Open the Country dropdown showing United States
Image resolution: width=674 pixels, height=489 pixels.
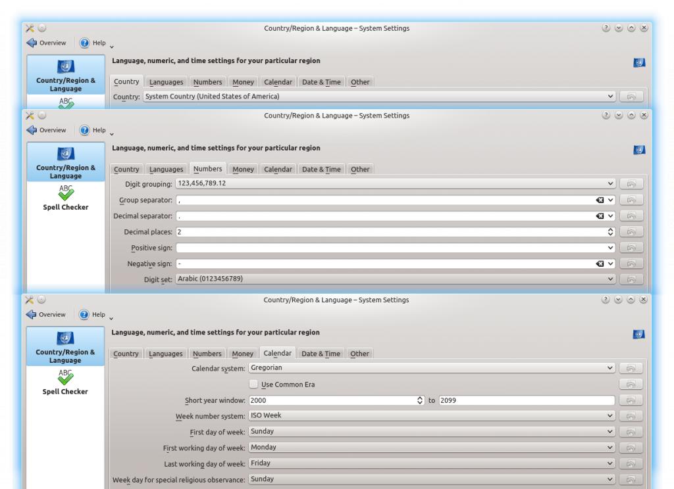pyautogui.click(x=379, y=97)
